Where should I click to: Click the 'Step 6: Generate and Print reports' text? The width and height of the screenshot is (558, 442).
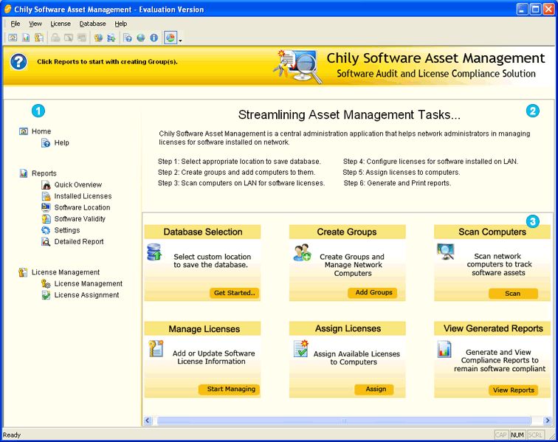click(397, 183)
